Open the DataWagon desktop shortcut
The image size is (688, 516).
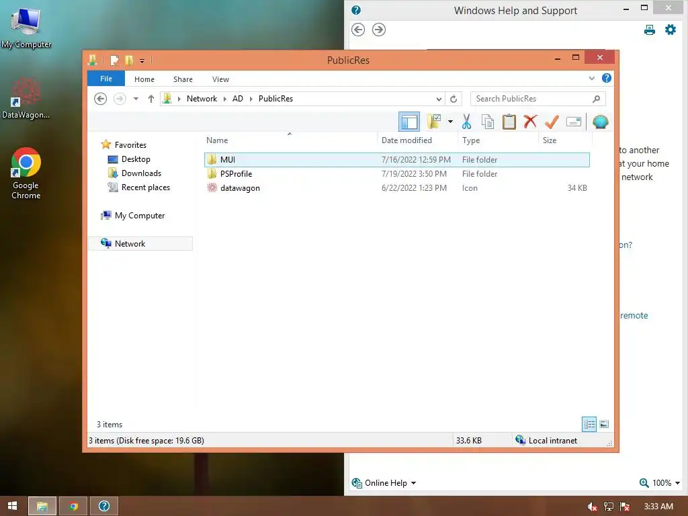[26, 99]
